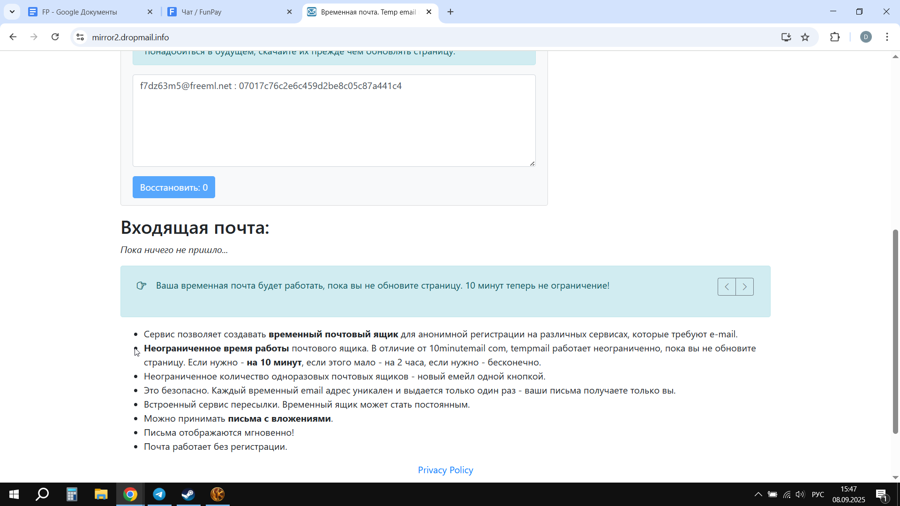Go forward to the next page
This screenshot has height=506, width=900.
coord(34,37)
